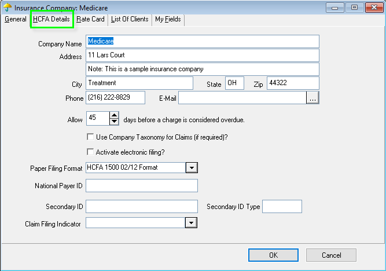Decrease overdue days with down arrow
The height and width of the screenshot is (271, 386).
(114, 122)
